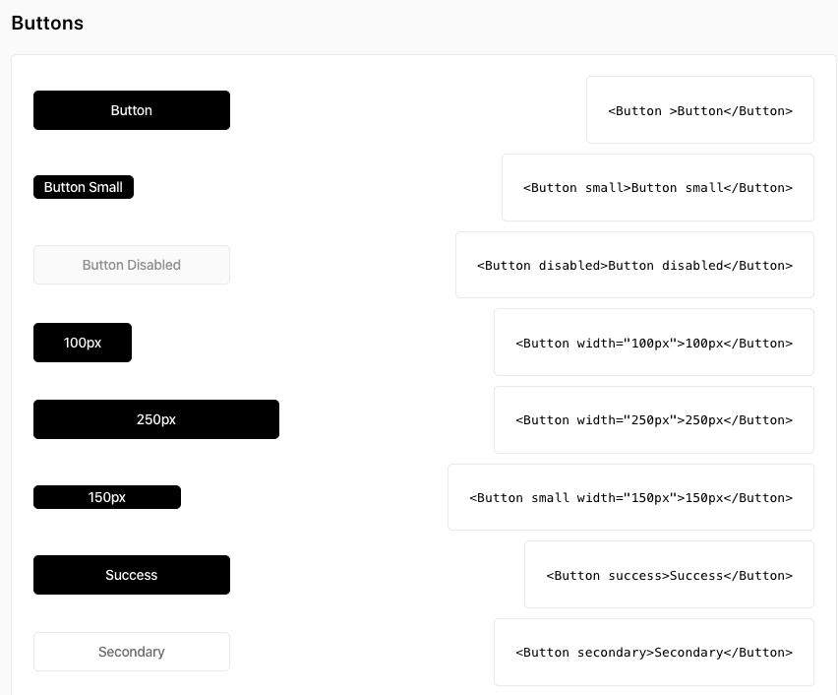Select the "Button small" code snippet box
Screen dimensions: 838x695
(657, 187)
